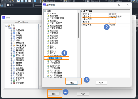Click the 引线标注 node icon
138x99 pixels.
[x=14, y=61]
